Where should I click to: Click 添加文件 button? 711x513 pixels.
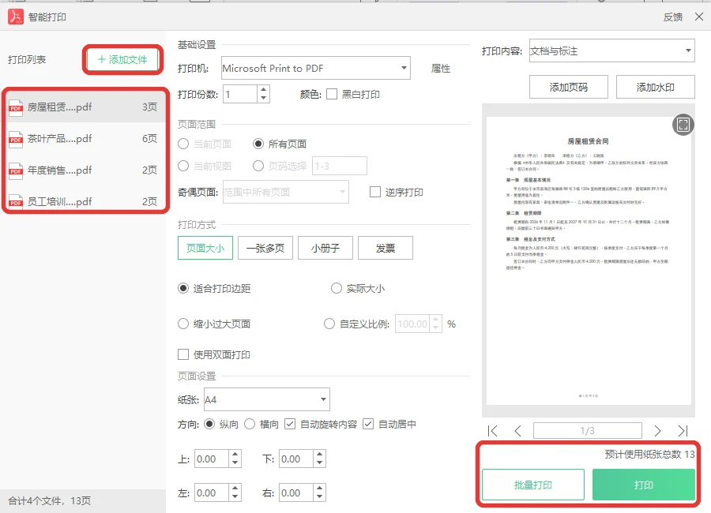click(x=122, y=59)
